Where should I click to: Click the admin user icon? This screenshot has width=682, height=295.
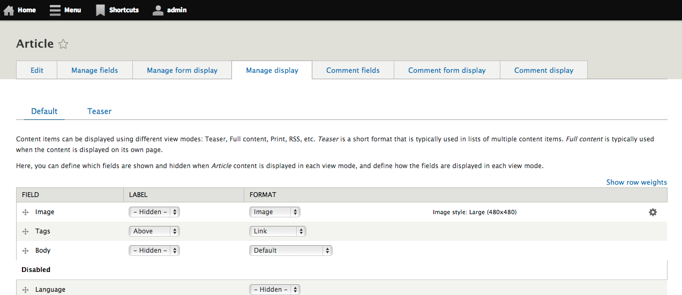coord(158,10)
